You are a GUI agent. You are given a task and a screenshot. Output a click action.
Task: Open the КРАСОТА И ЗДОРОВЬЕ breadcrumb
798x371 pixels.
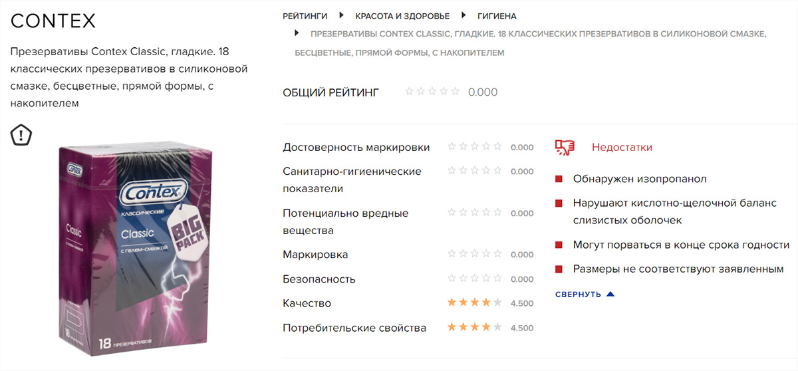(402, 16)
